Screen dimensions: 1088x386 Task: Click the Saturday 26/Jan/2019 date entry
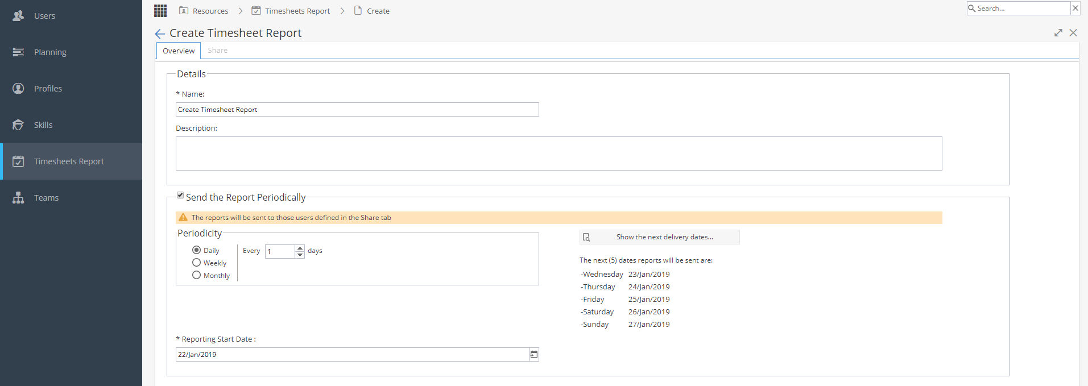click(x=625, y=312)
